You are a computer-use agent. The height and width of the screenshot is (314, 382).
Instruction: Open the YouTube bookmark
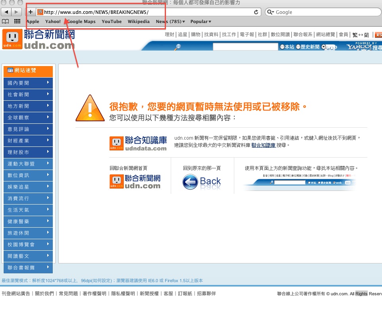(x=112, y=21)
